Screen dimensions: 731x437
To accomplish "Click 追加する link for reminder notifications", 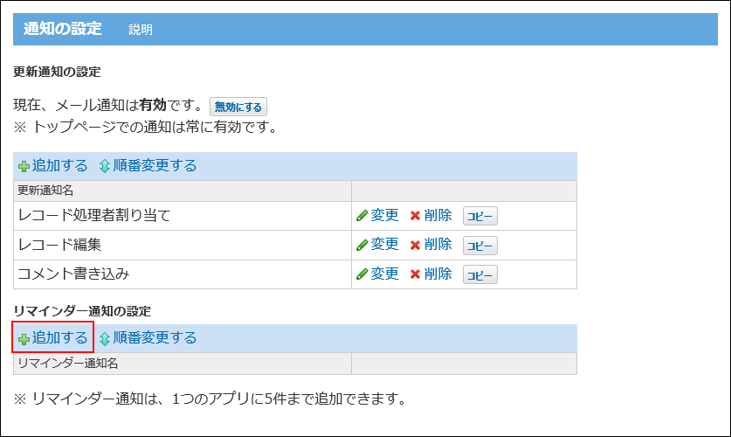I will [59, 338].
